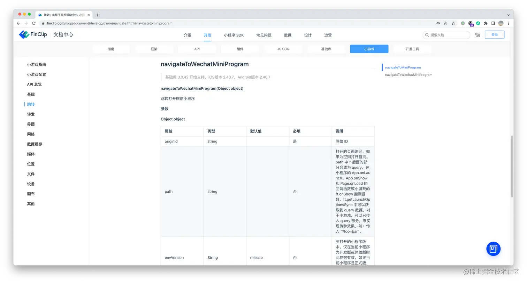The height and width of the screenshot is (283, 527).
Task: Open 网络 in sidebar
Action: [31, 134]
